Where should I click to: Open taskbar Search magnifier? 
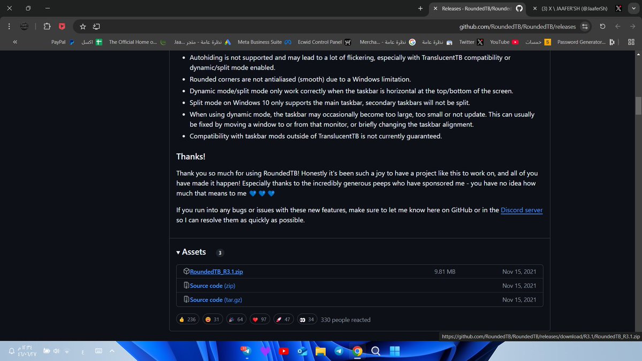(x=376, y=351)
